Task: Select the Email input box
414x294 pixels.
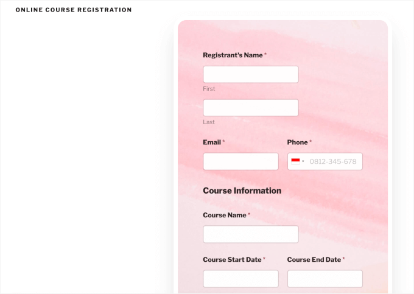Action: click(x=240, y=161)
